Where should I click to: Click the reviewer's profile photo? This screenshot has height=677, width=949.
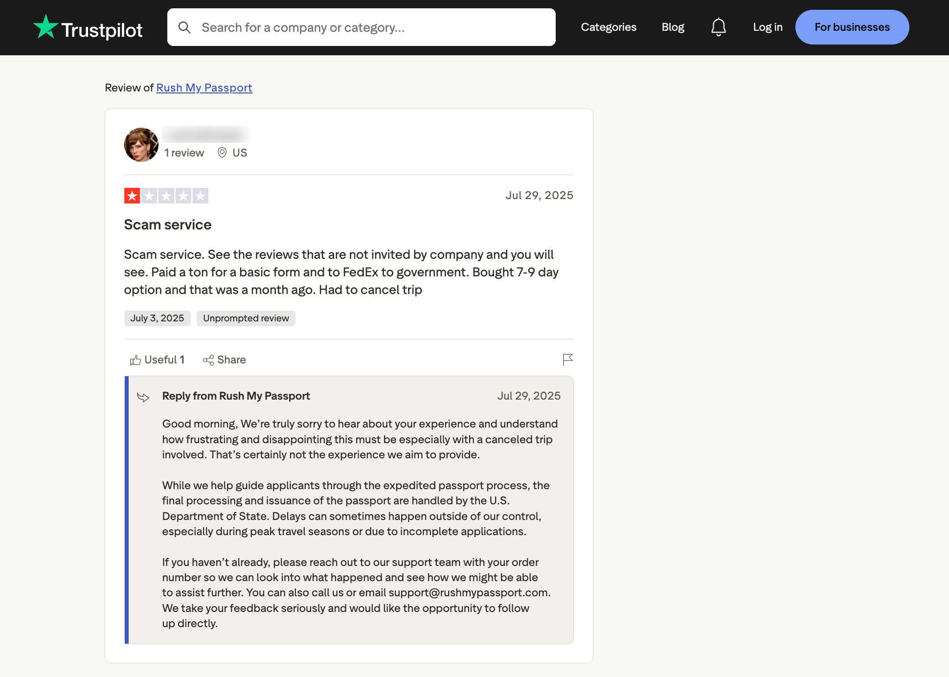click(141, 145)
